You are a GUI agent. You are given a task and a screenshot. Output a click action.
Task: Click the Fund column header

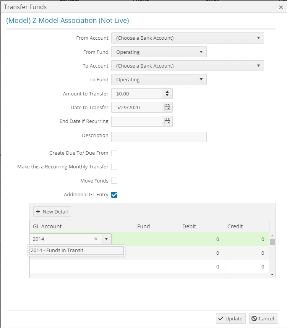coord(156,226)
